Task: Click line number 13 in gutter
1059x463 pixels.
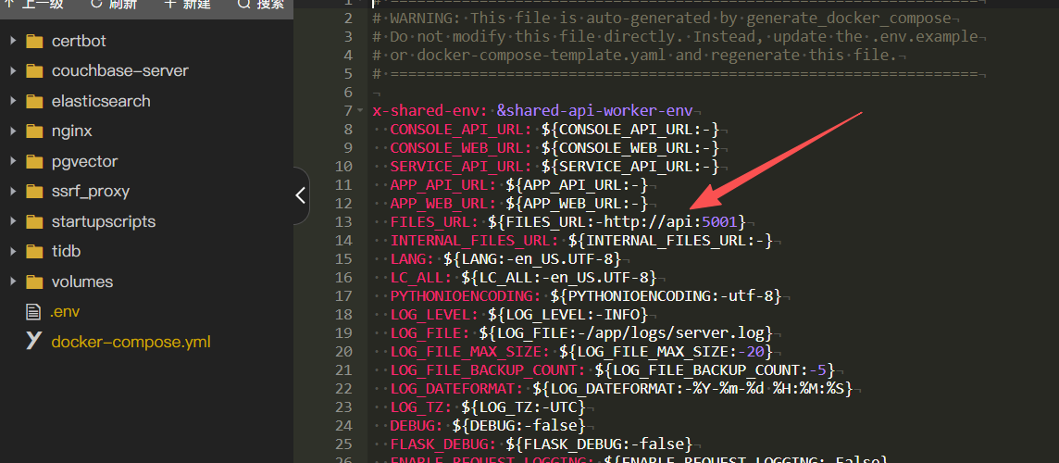Action: click(x=344, y=222)
